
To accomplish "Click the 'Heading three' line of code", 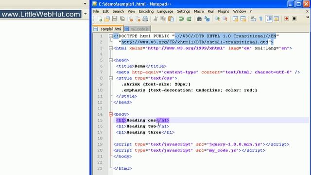I will pyautogui.click(x=145, y=132).
